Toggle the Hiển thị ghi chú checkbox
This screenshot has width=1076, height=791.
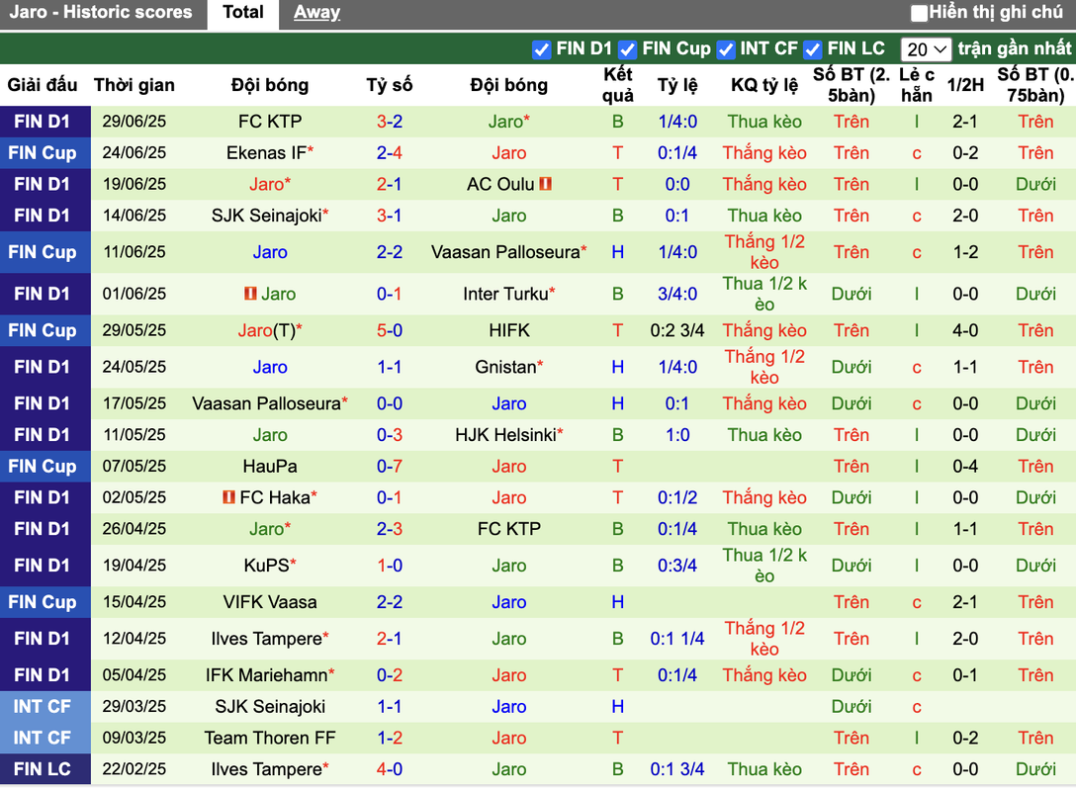[919, 12]
